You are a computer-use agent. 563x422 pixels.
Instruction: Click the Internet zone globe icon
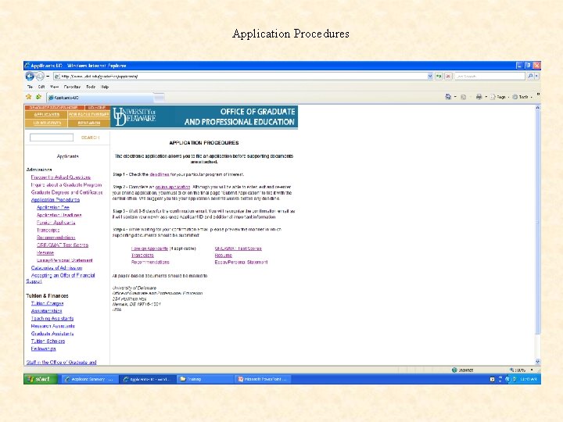(x=454, y=370)
